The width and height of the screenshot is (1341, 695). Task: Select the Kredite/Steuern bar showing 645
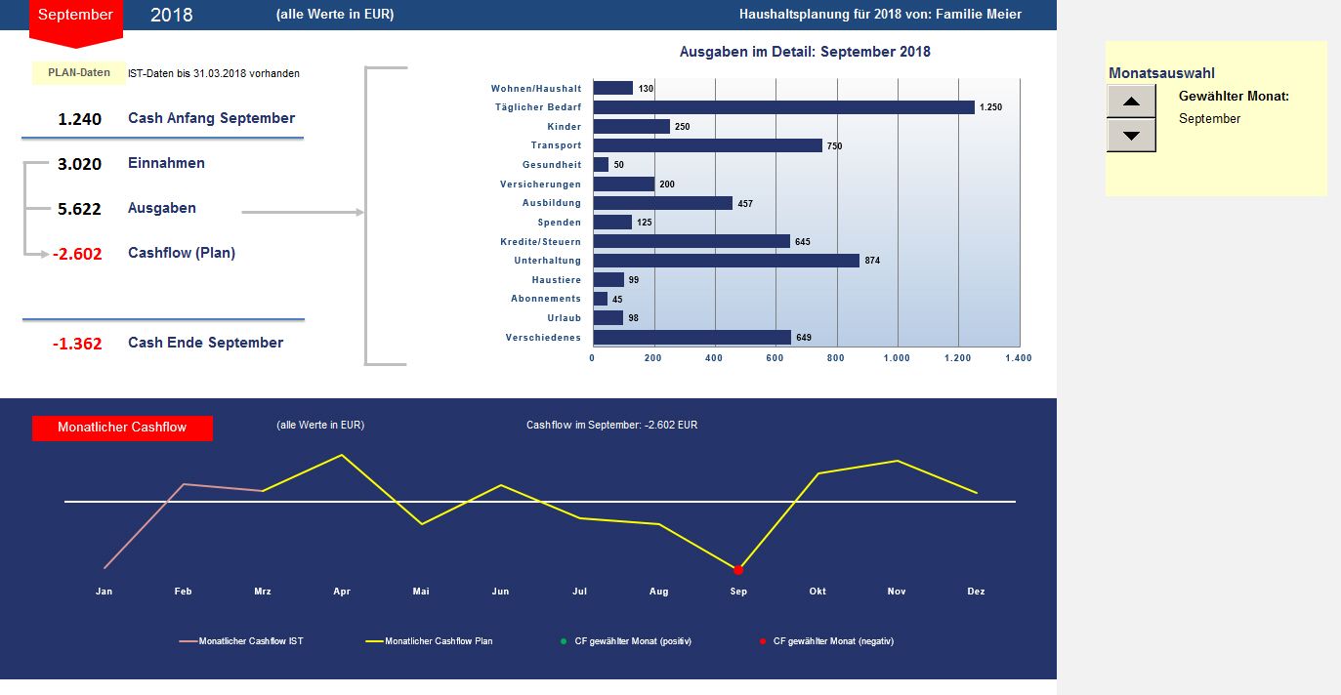pos(691,241)
